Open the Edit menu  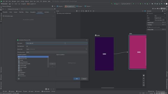pos(7,1)
